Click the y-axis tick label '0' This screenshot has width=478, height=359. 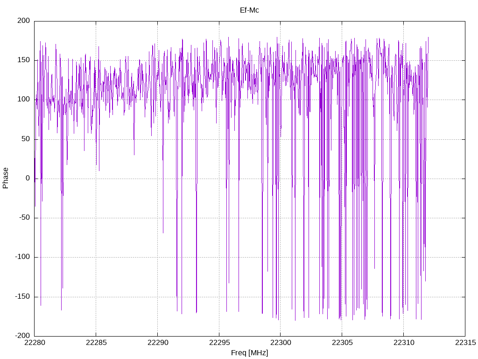tap(28, 178)
